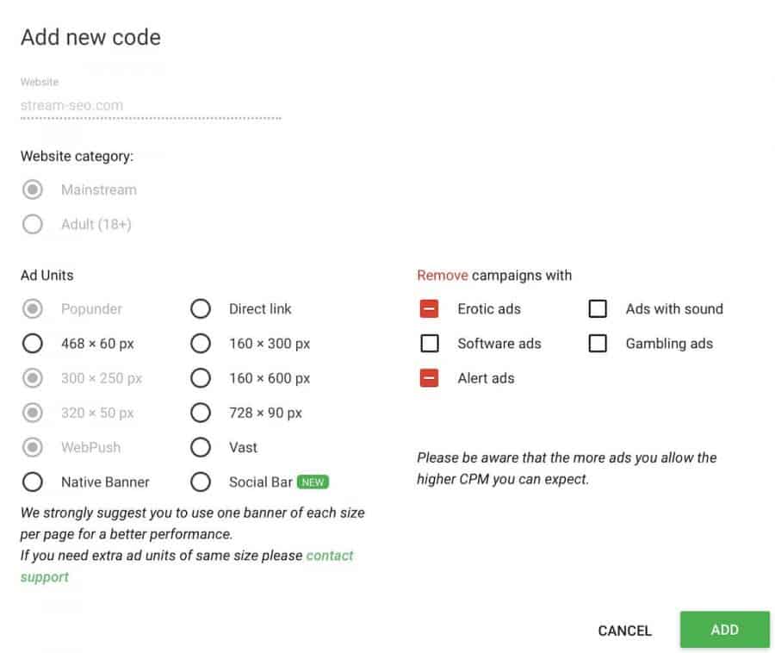This screenshot has width=775, height=653.
Task: Check the Gambling ads box
Action: 598,344
